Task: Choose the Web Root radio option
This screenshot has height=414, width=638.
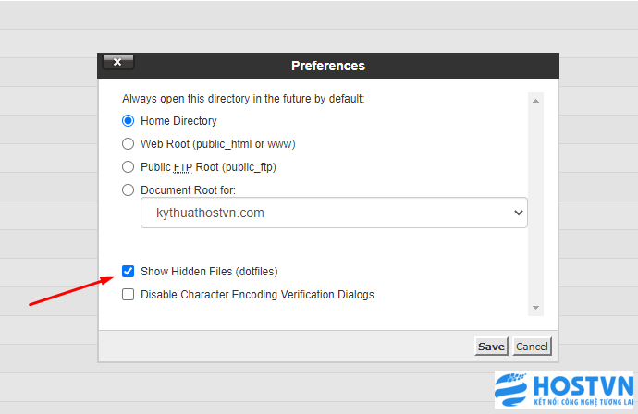Action: point(129,144)
